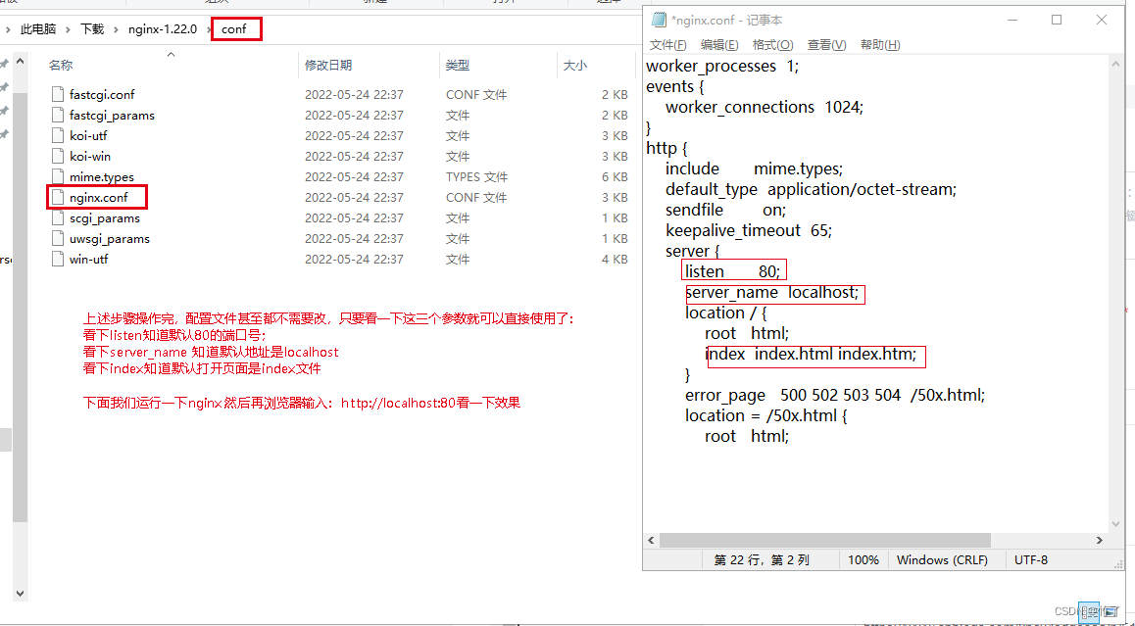This screenshot has width=1135, height=626.
Task: Select the uwsgi_params file icon
Action: [x=58, y=238]
